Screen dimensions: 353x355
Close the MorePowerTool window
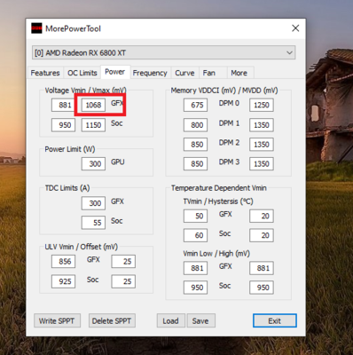pos(295,28)
